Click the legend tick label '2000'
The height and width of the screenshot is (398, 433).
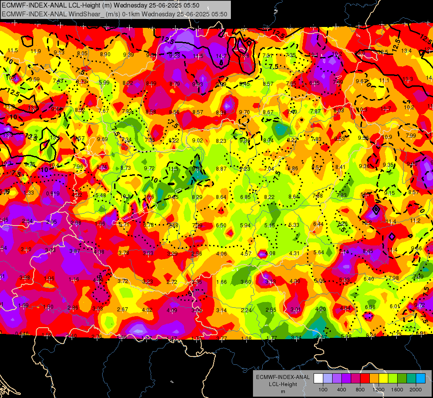click(x=416, y=390)
